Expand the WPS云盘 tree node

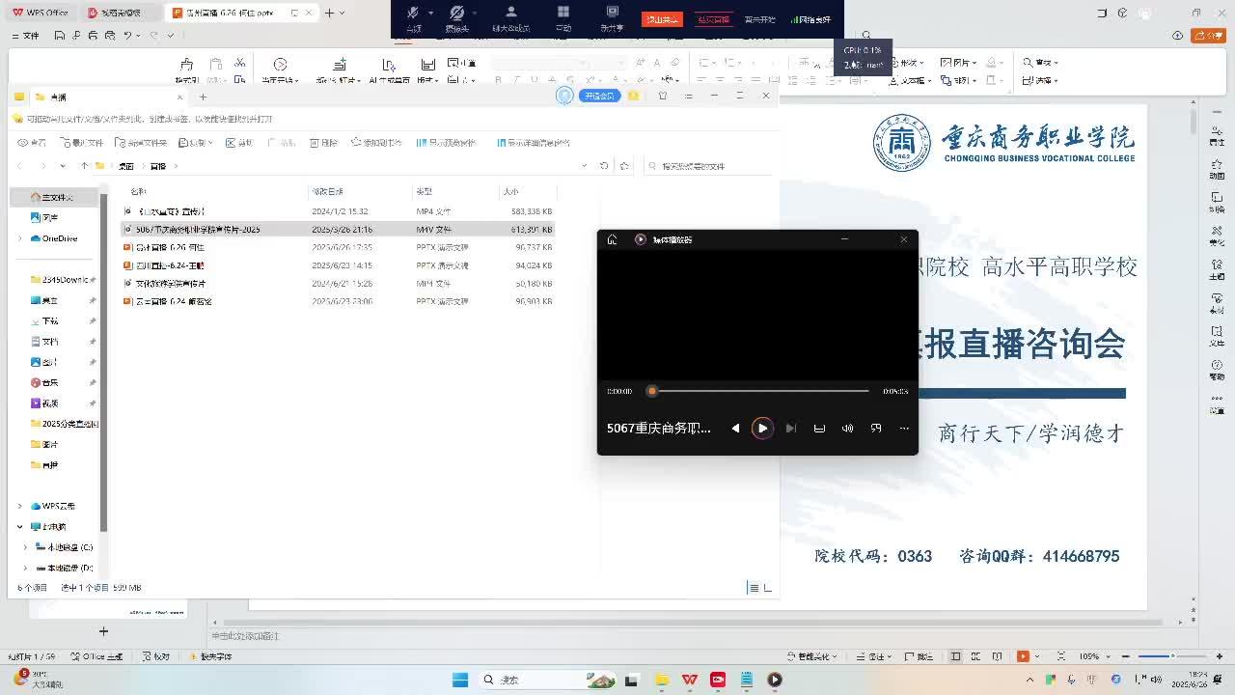click(20, 506)
